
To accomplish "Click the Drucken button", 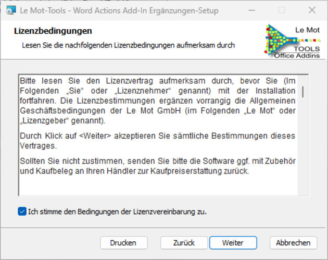I will click(x=124, y=243).
